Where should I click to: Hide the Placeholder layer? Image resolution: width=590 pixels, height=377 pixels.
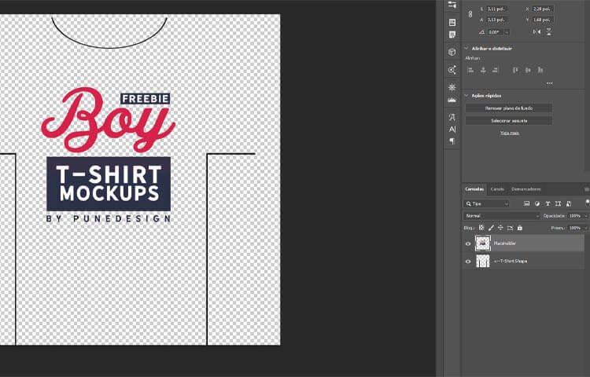click(468, 243)
